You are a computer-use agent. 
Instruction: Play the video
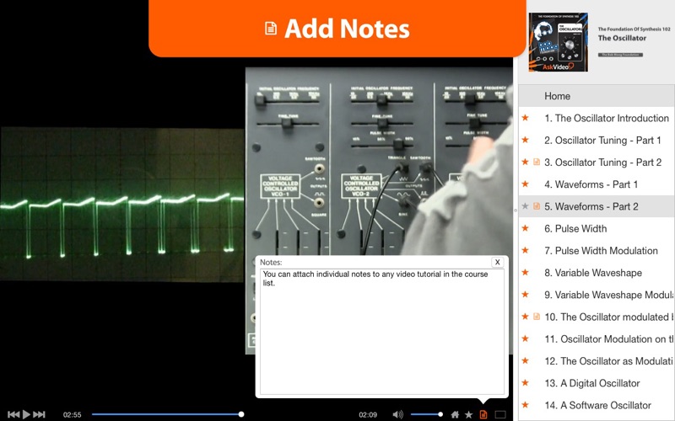coord(26,414)
